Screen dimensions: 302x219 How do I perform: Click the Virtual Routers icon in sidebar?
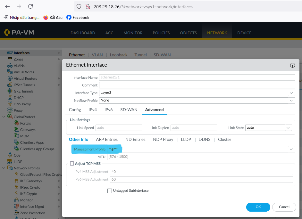(10, 78)
